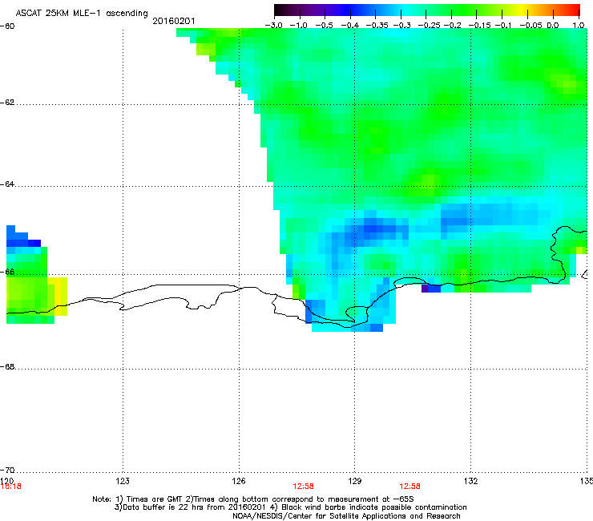Click the color bar label -0.15
This screenshot has height=521, width=593.
click(x=479, y=26)
